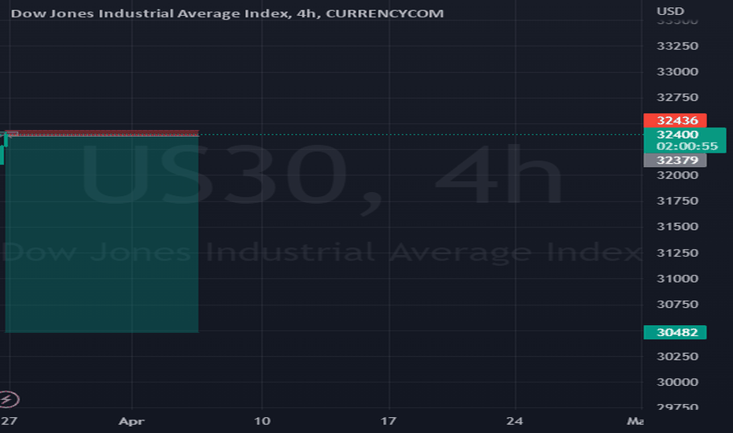The width and height of the screenshot is (733, 433).
Task: Click the 31250 price axis label
Action: coord(677,253)
